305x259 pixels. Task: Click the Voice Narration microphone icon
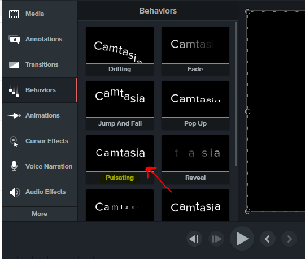tap(14, 166)
